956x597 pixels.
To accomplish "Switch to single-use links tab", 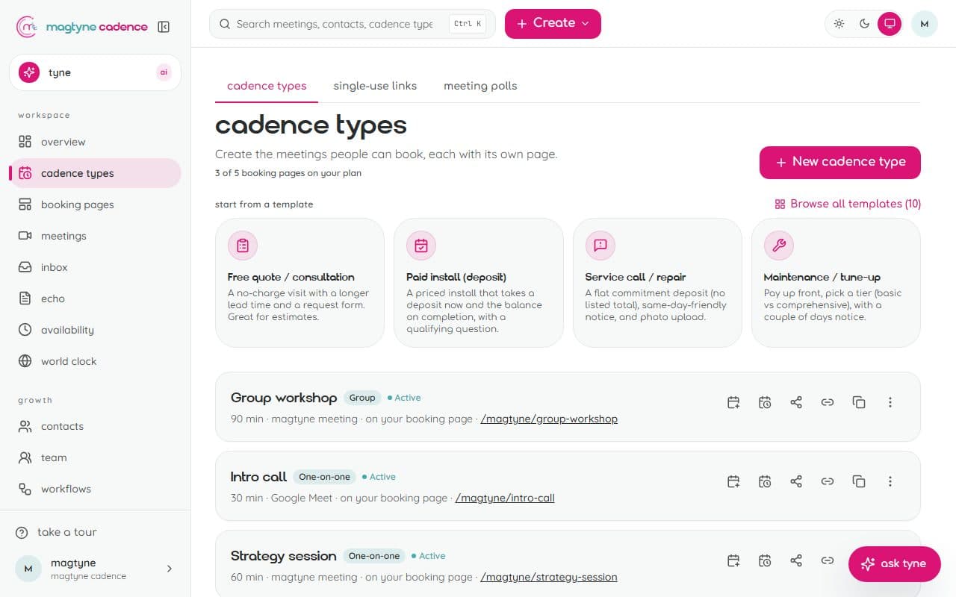I will tap(375, 86).
